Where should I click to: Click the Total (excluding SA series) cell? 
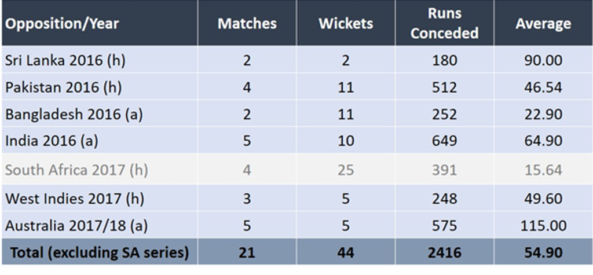(100, 252)
